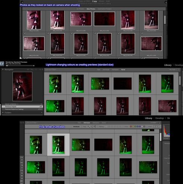The width and height of the screenshot is (183, 184).
Task: Uncheck the fifth checkbox in the second import row
Action: tap(118, 34)
